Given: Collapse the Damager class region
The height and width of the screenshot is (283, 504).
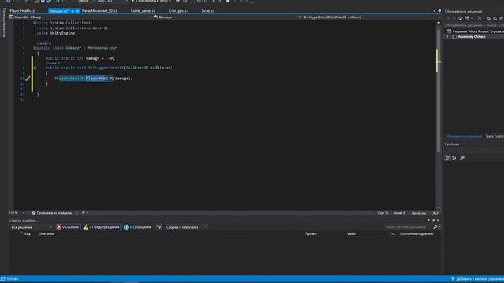Looking at the screenshot, I should [x=35, y=48].
